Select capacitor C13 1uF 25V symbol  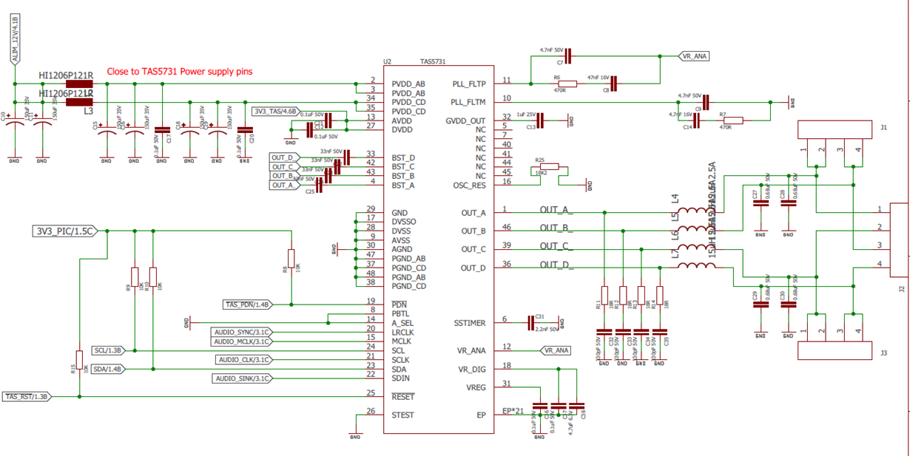coord(540,120)
